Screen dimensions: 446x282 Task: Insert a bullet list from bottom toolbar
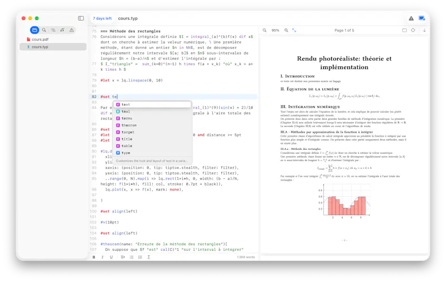pos(132,257)
